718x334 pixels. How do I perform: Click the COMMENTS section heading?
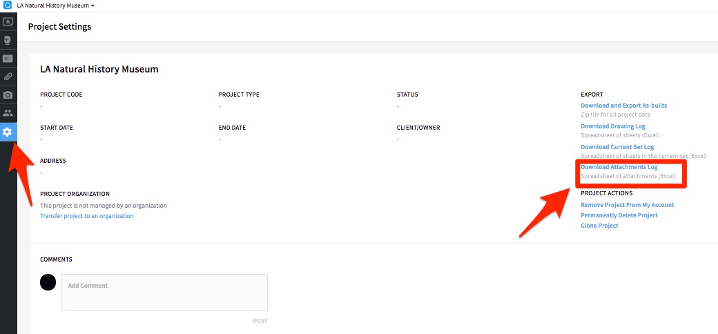57,259
